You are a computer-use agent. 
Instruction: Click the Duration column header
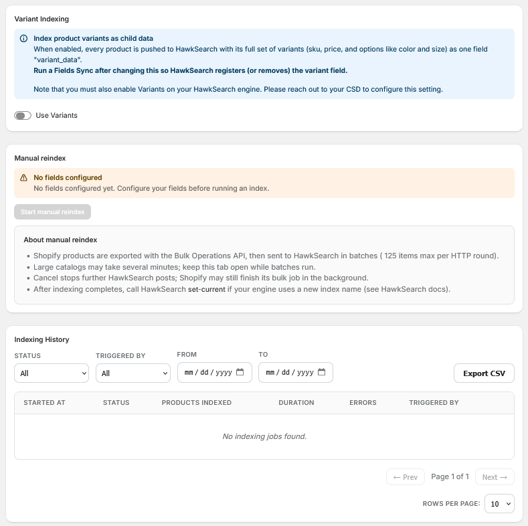click(296, 402)
